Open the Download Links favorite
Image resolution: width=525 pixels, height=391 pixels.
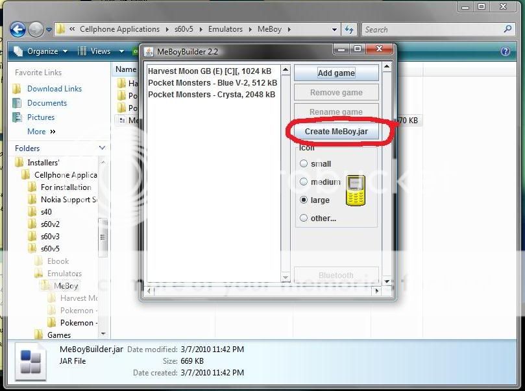pyautogui.click(x=55, y=89)
